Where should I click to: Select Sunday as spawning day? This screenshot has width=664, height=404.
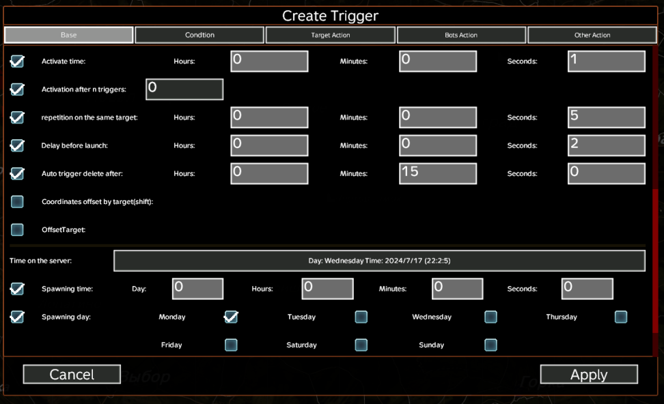point(490,345)
